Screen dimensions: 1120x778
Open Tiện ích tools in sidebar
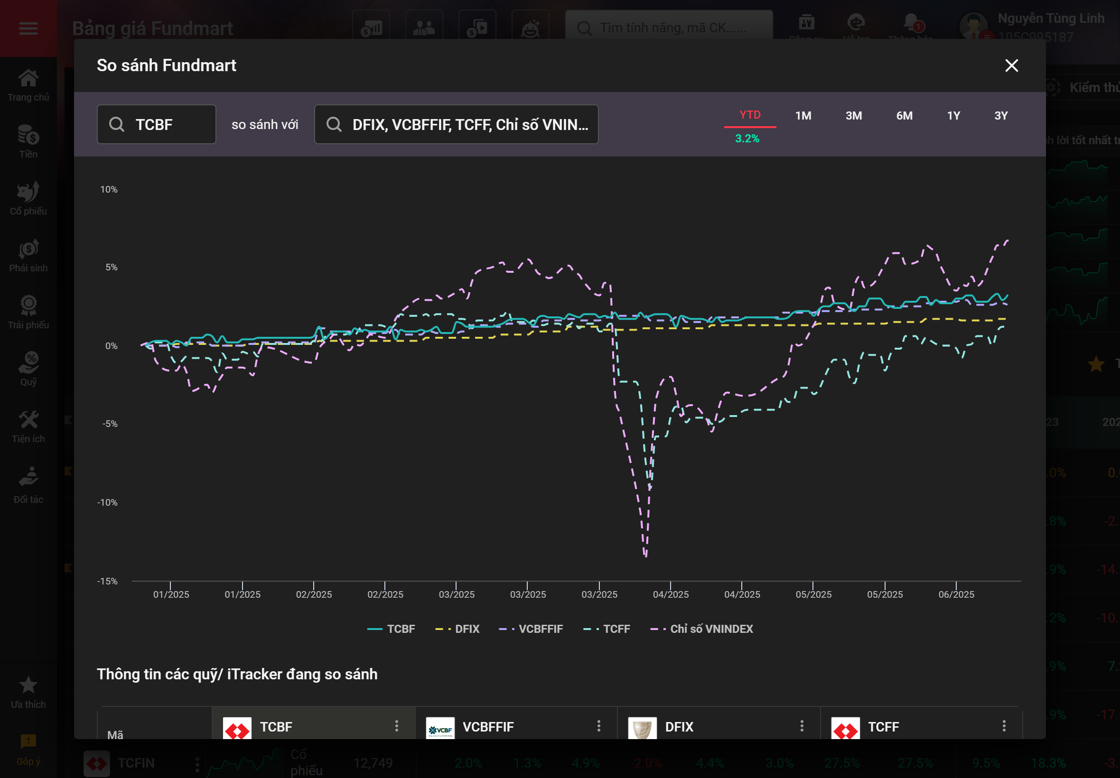(28, 426)
